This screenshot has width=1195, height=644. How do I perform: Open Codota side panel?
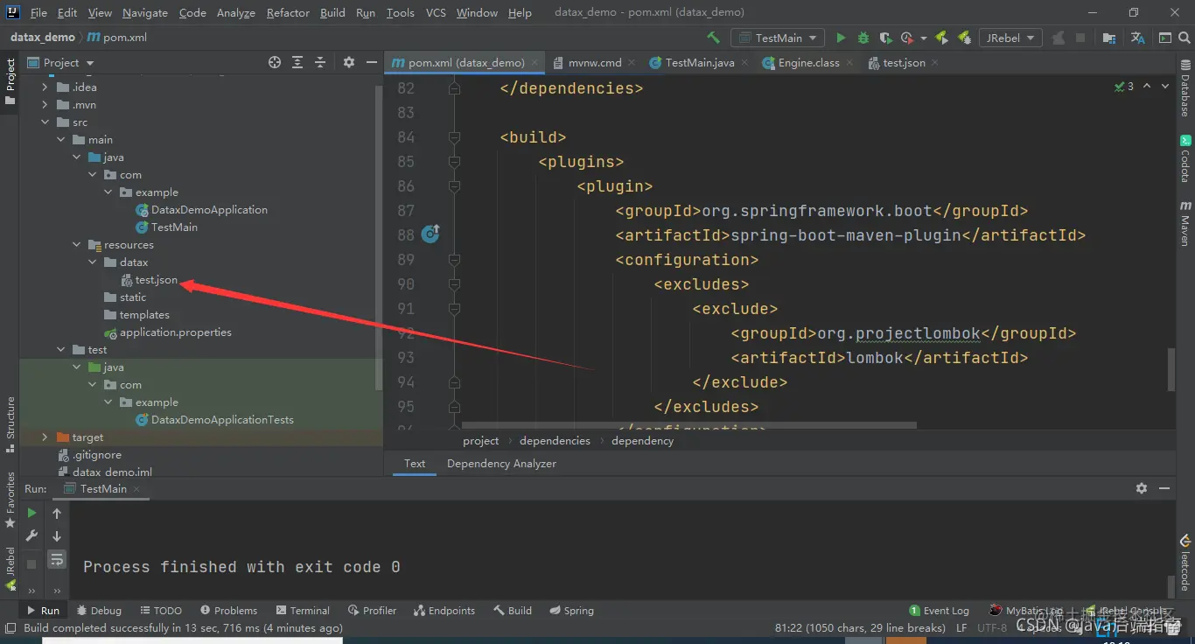1185,157
